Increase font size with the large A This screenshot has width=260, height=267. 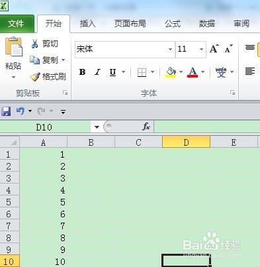214,49
